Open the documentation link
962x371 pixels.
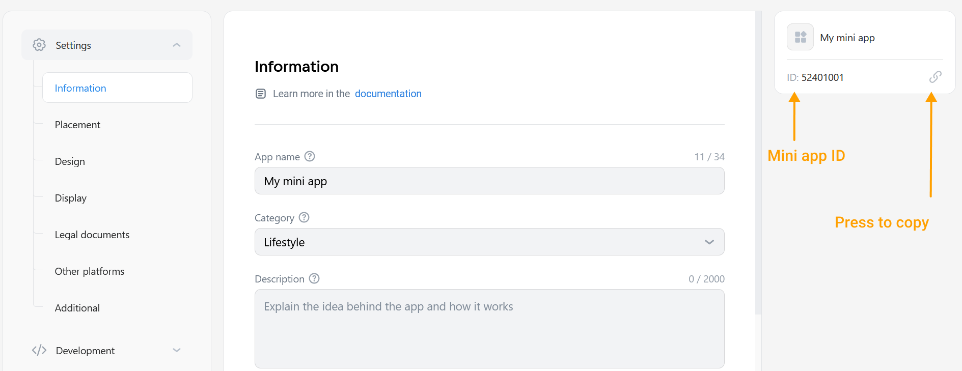(388, 94)
